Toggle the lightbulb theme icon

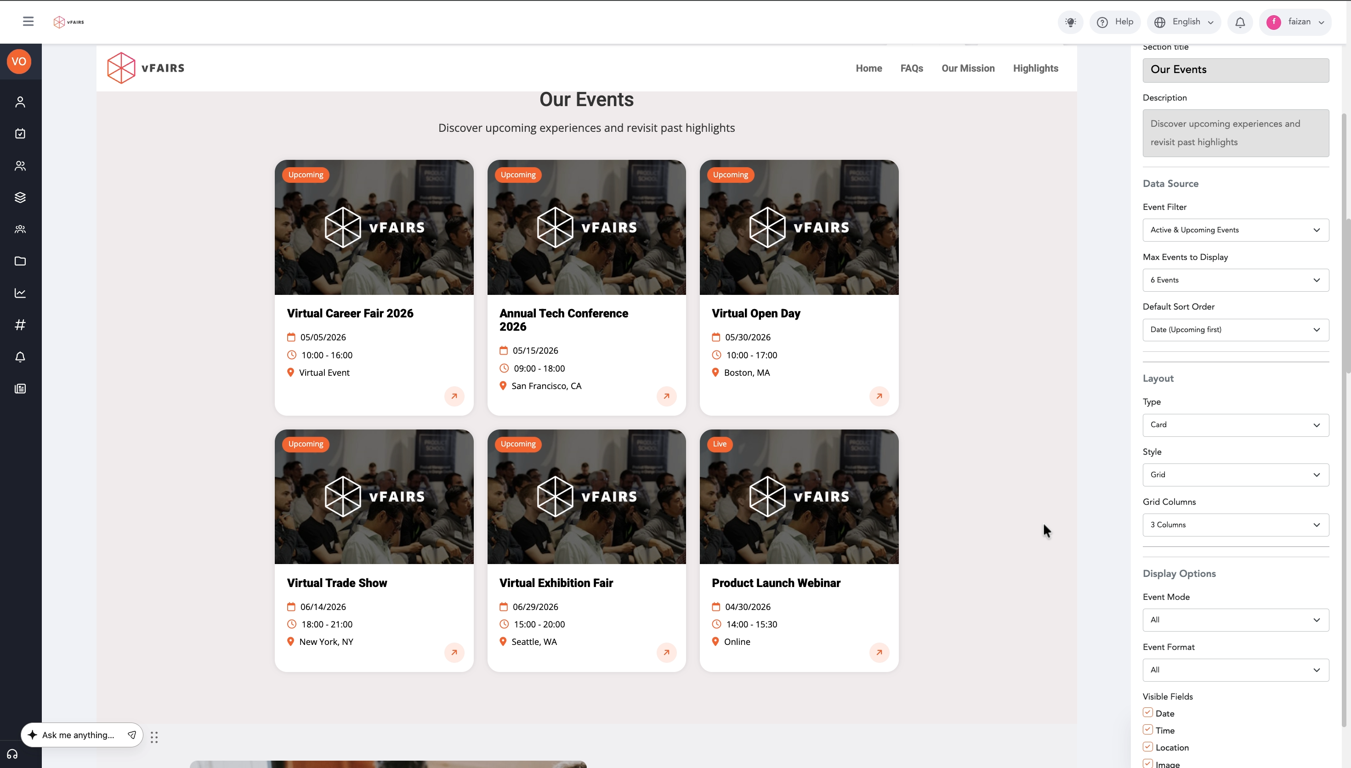point(1070,22)
